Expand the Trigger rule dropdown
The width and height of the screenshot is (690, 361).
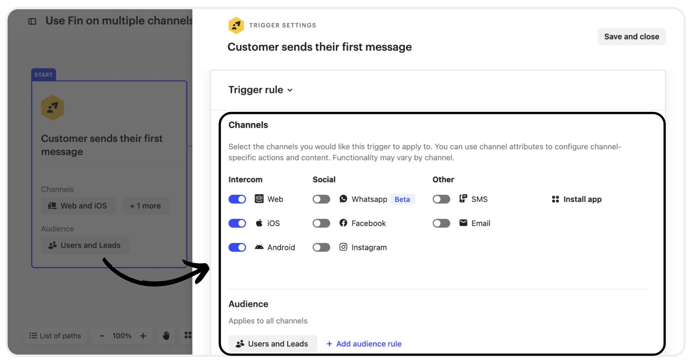point(261,90)
